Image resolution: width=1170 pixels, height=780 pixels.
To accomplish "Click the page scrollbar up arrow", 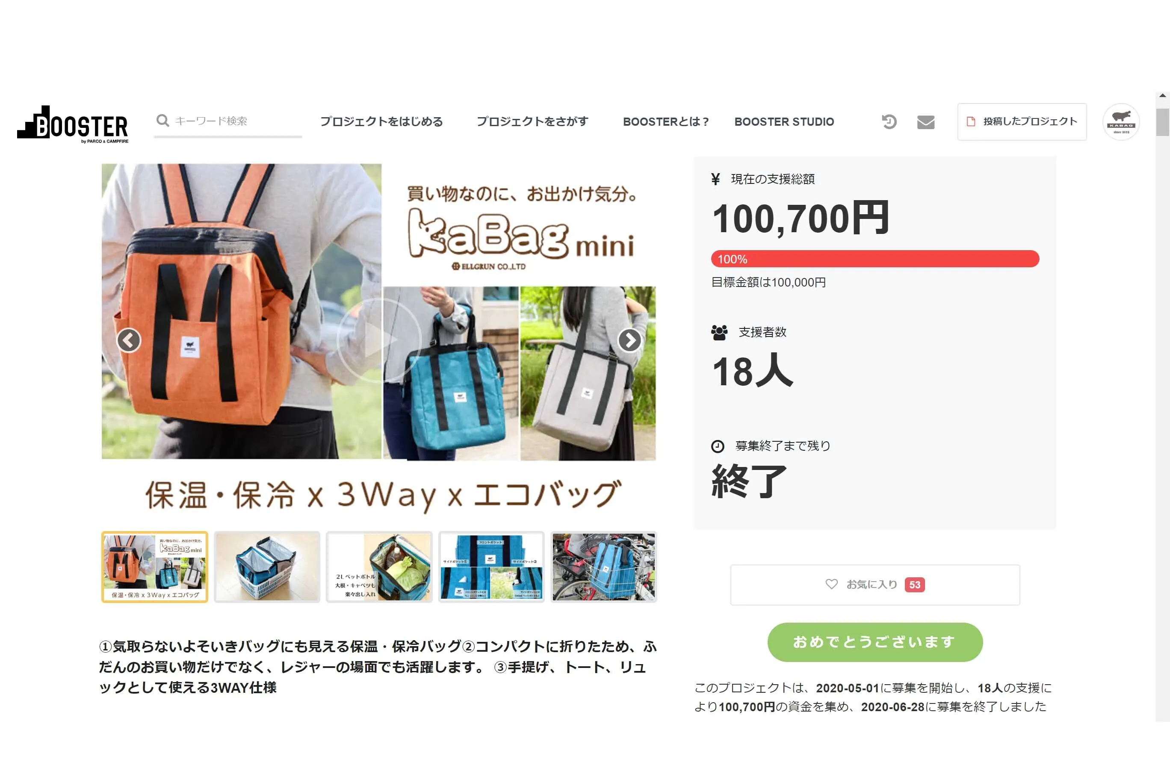I will coord(1163,95).
